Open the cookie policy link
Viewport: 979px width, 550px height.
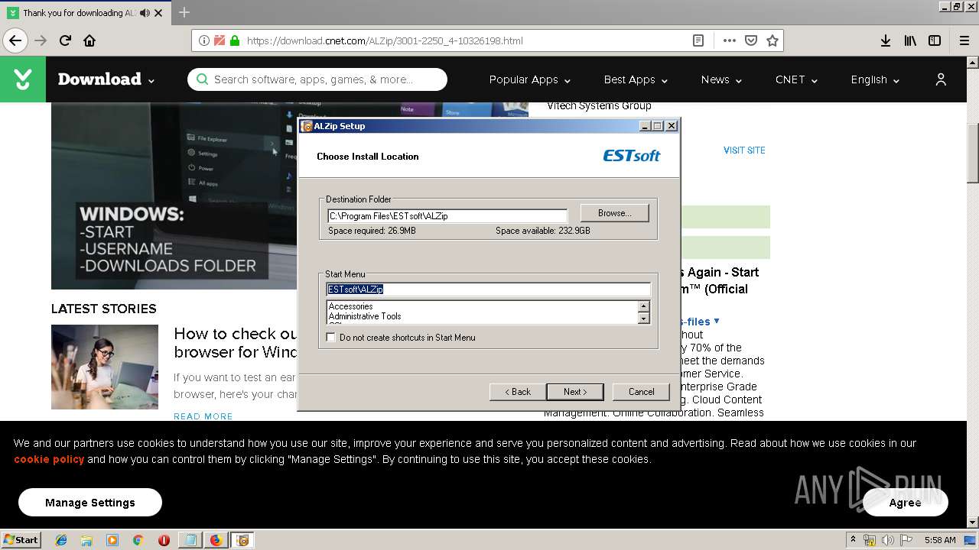coord(49,459)
